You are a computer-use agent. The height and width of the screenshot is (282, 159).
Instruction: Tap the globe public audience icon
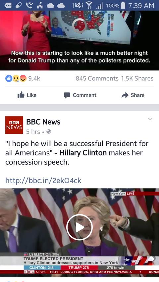point(49,132)
